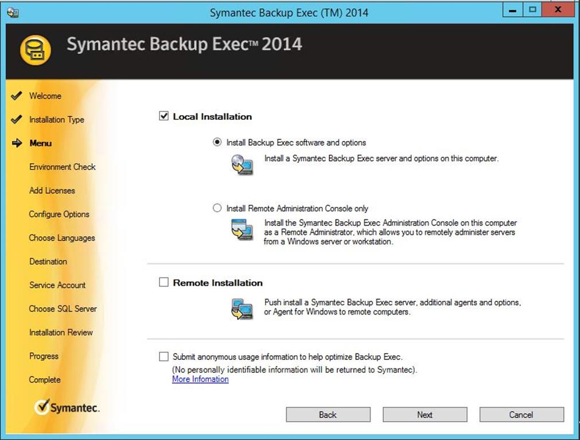Select the Environment Check step
The width and height of the screenshot is (580, 440).
tap(63, 167)
